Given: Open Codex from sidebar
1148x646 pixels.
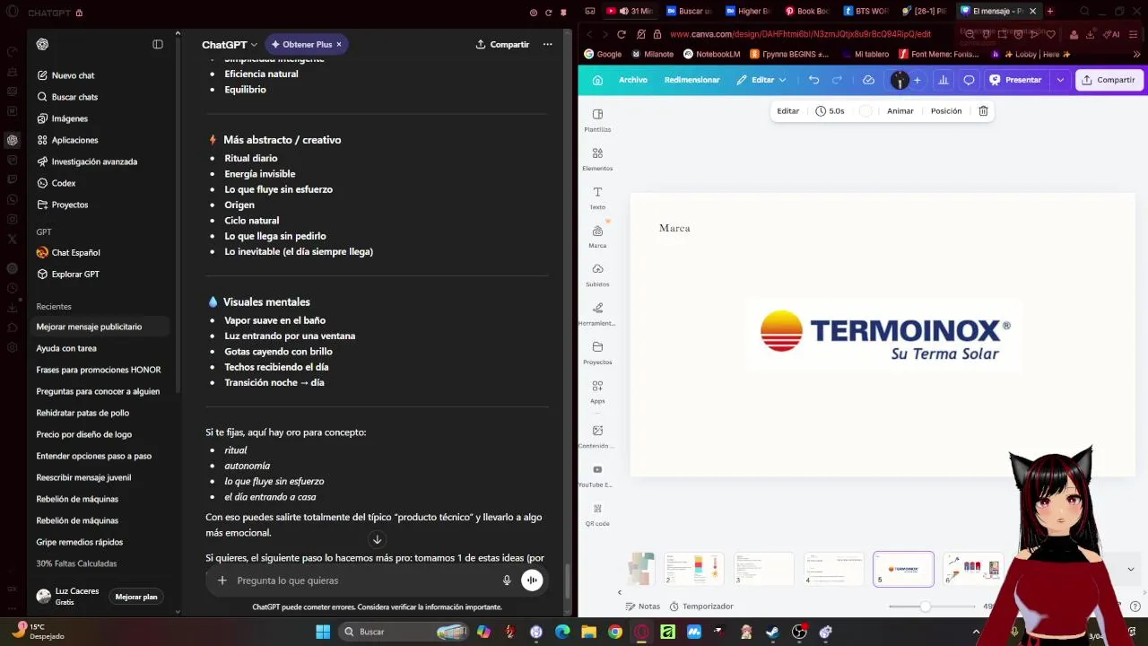Looking at the screenshot, I should [63, 183].
